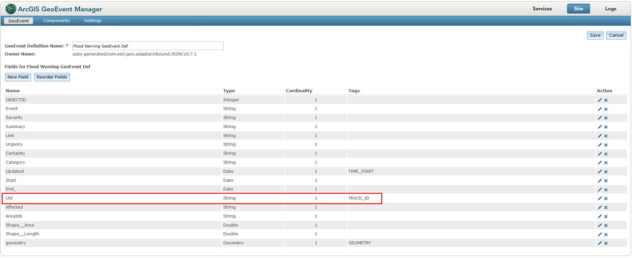The image size is (632, 258).
Task: Open edit for the Link field
Action: pyautogui.click(x=600, y=136)
